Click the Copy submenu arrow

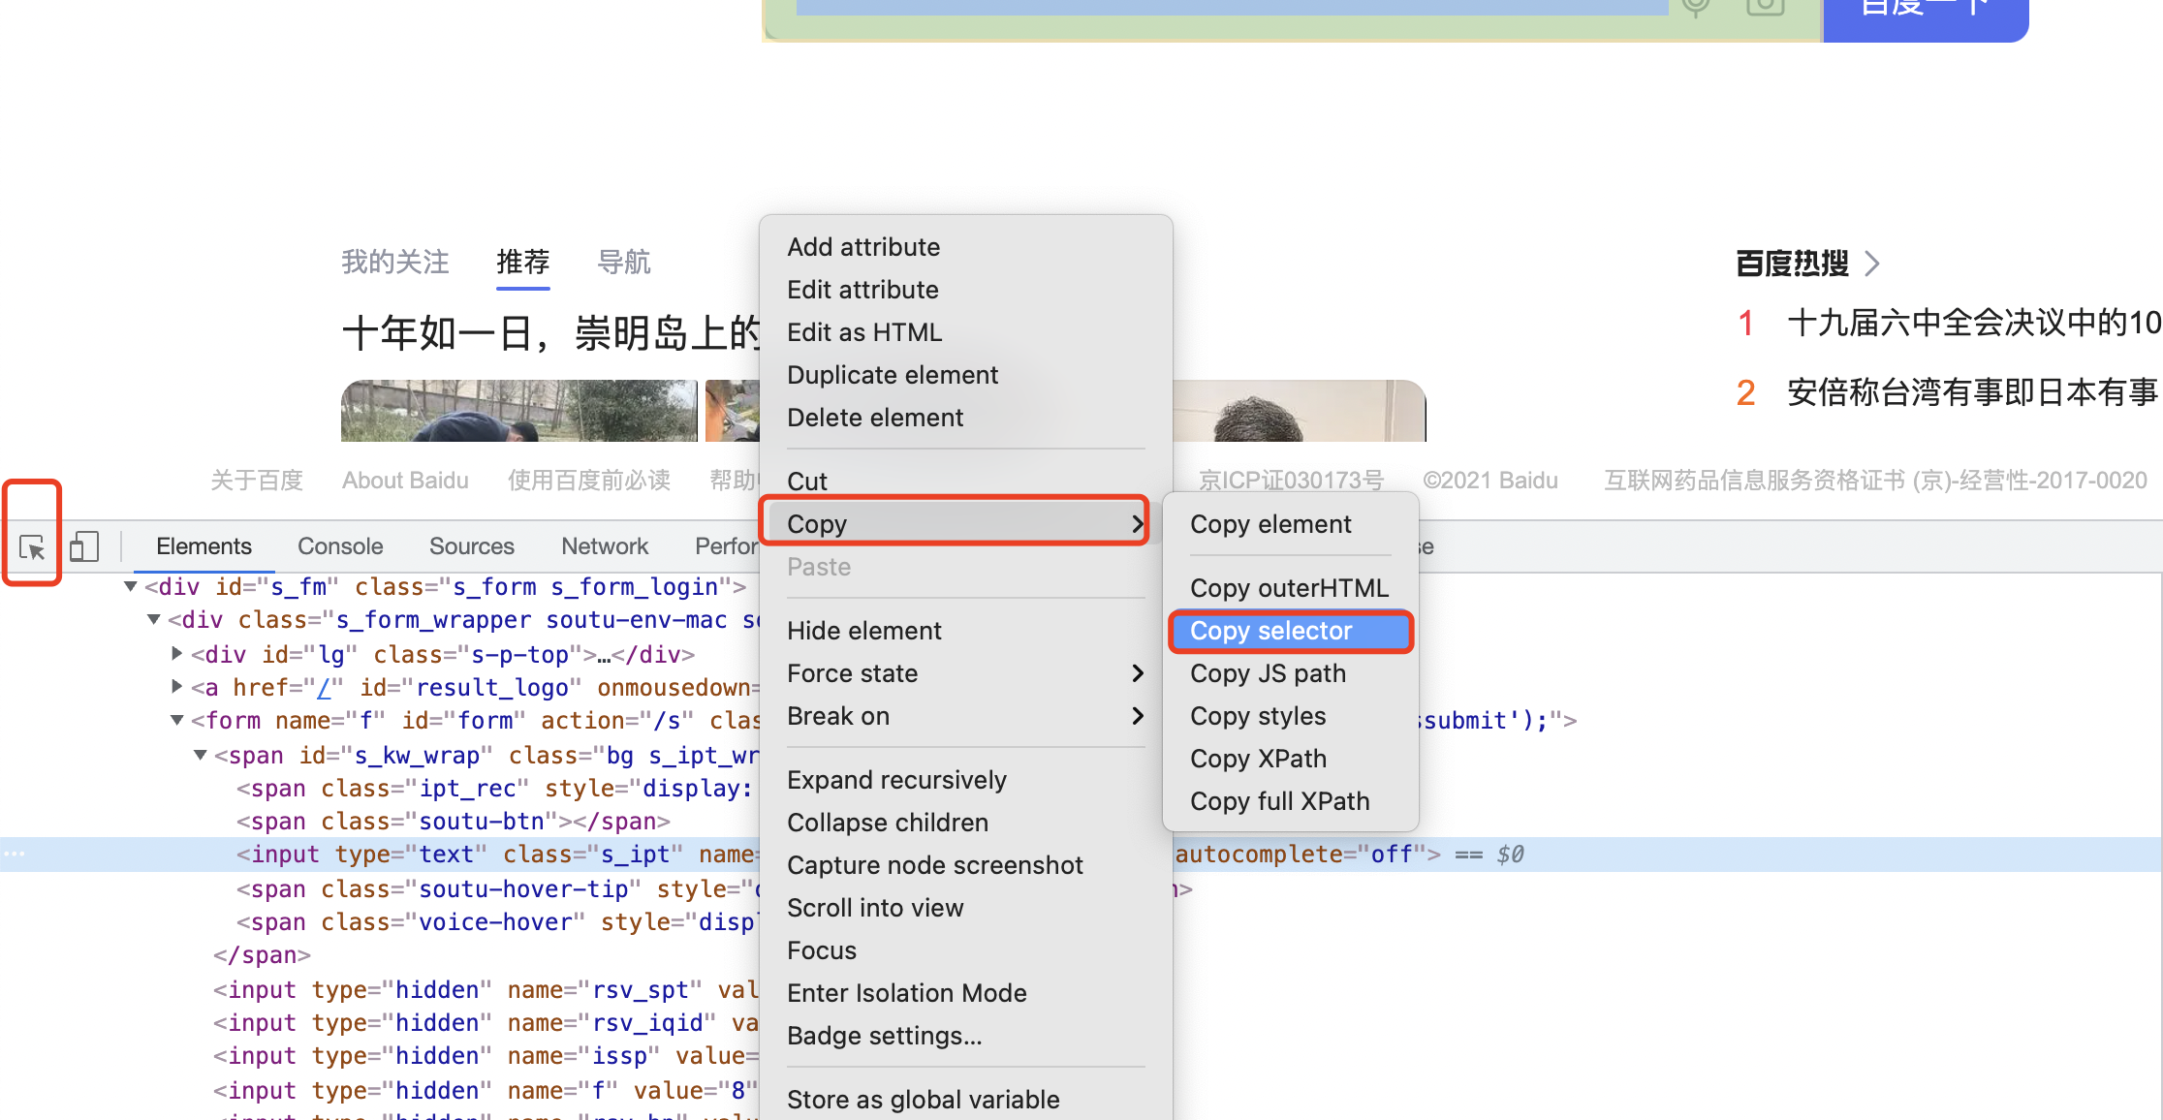click(1137, 524)
